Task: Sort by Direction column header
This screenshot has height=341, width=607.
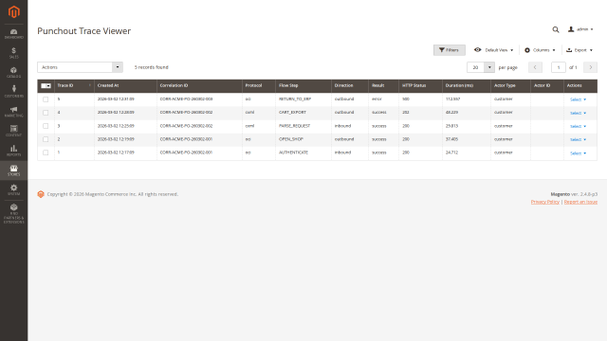Action: [x=350, y=86]
